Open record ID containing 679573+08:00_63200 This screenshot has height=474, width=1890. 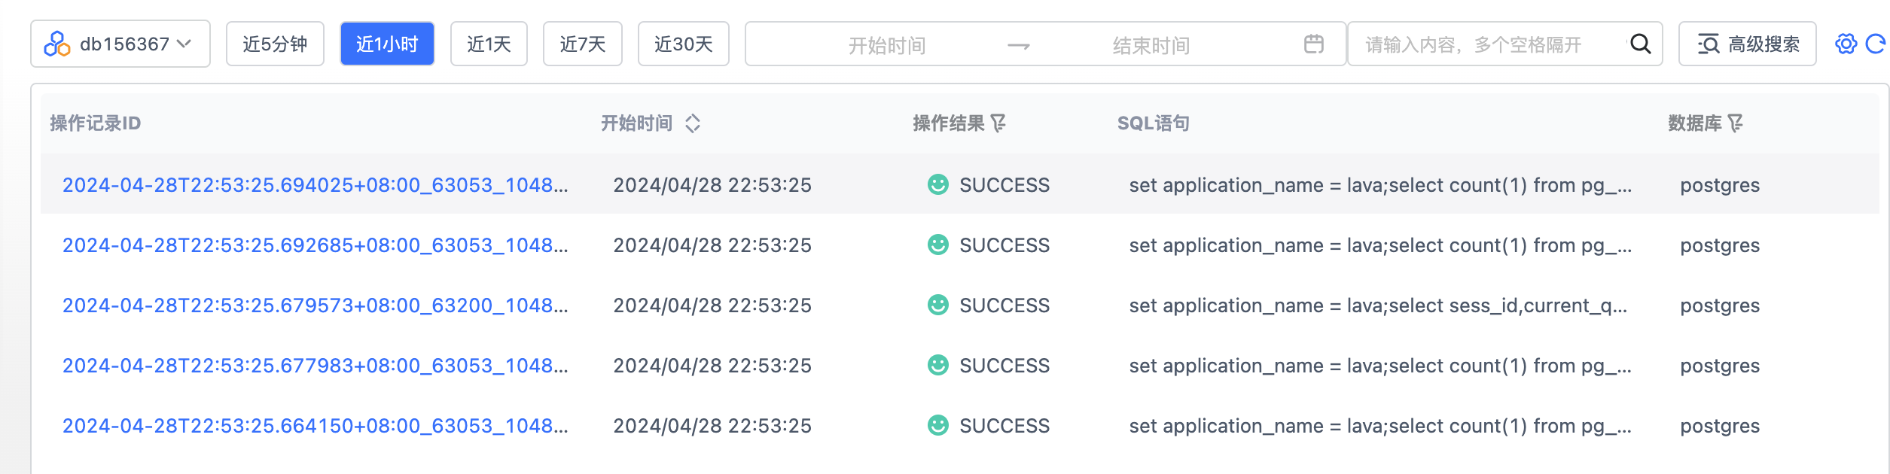(x=315, y=305)
